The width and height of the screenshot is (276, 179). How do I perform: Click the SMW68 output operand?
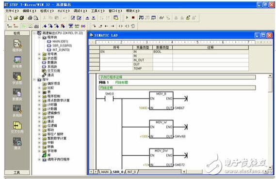click(180, 136)
